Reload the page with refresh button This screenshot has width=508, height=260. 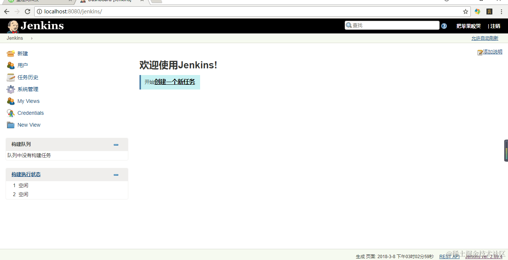coord(28,12)
